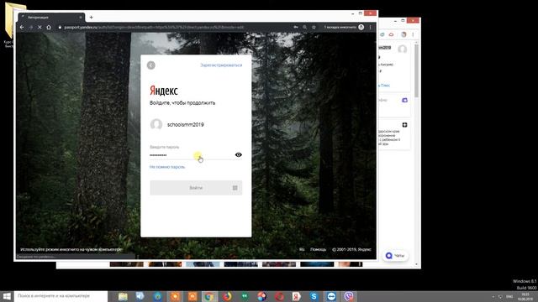
Task: Open the Зарегистрироваться registration link
Action: click(x=221, y=65)
